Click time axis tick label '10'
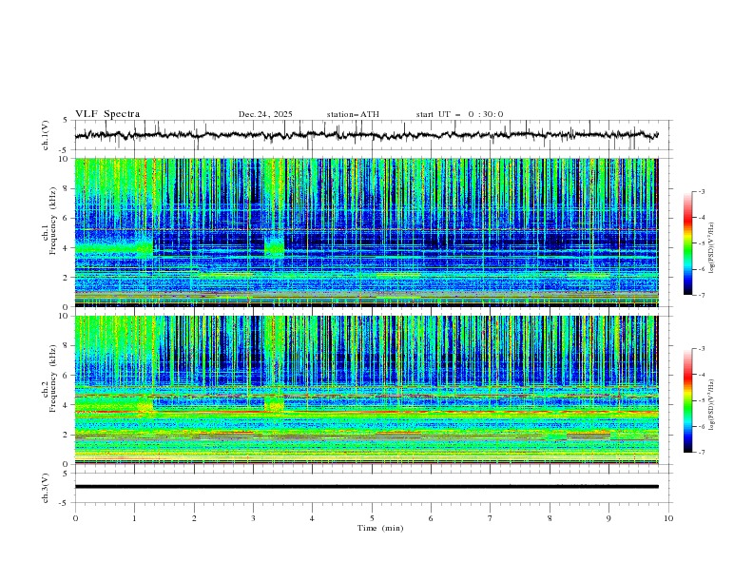The image size is (753, 582). coord(668,518)
